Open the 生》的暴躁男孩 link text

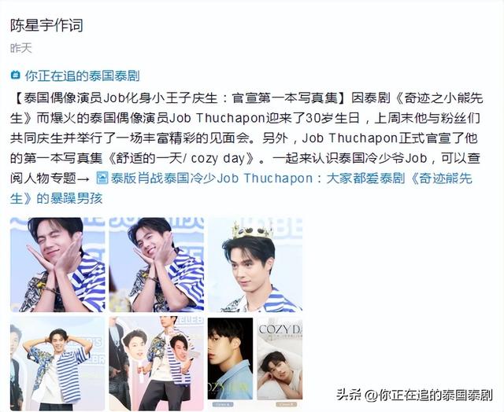tap(56, 198)
